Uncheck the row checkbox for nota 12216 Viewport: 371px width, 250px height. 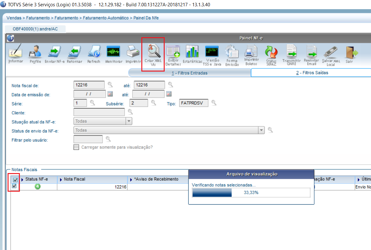tap(14, 186)
